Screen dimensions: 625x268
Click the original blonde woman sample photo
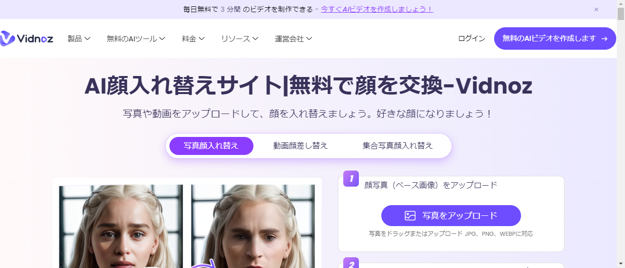tap(121, 226)
